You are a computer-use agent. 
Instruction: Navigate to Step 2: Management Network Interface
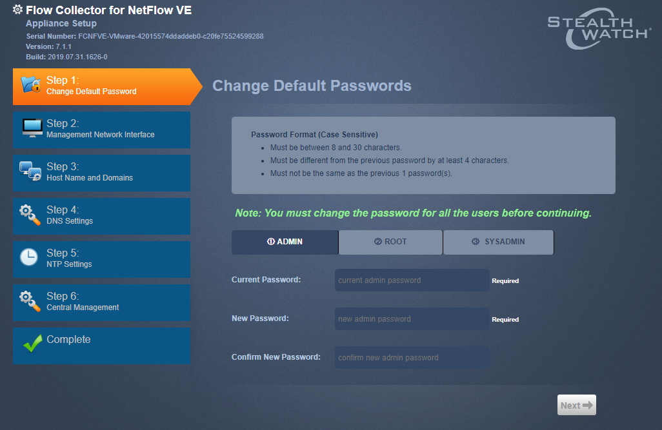point(101,129)
